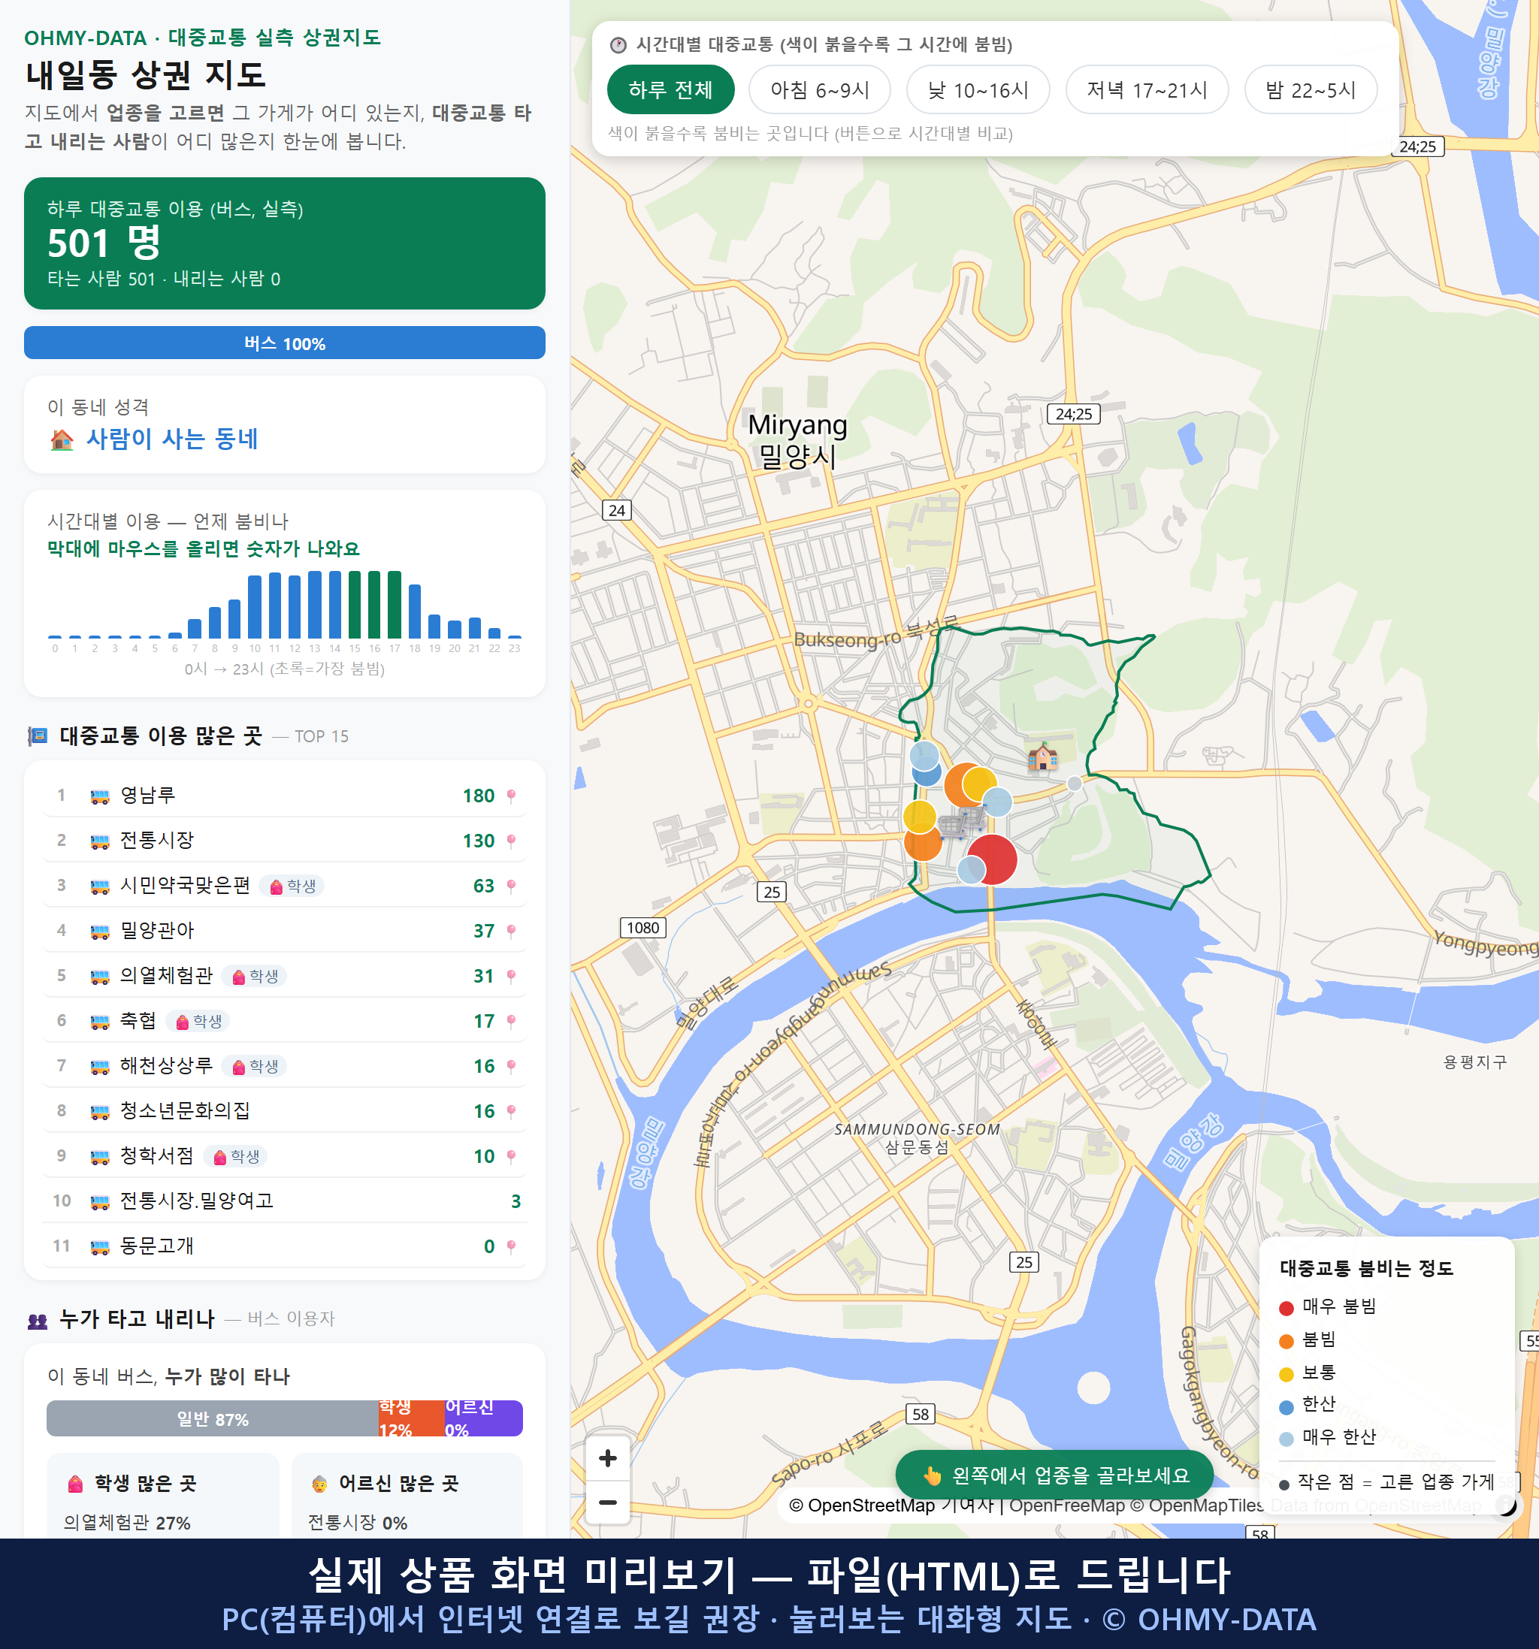Image resolution: width=1539 pixels, height=1649 pixels.
Task: Click the 사람이 사는 동네 label
Action: pos(173,439)
